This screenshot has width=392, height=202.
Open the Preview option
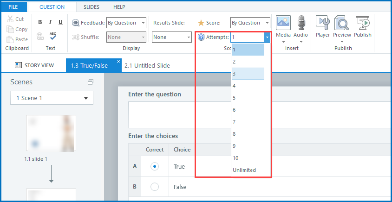click(x=342, y=27)
